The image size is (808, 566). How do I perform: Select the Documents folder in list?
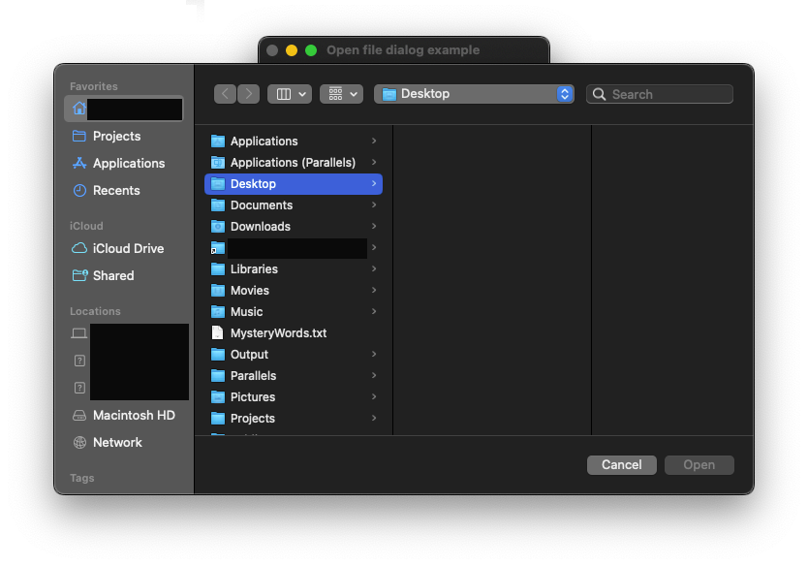(261, 205)
